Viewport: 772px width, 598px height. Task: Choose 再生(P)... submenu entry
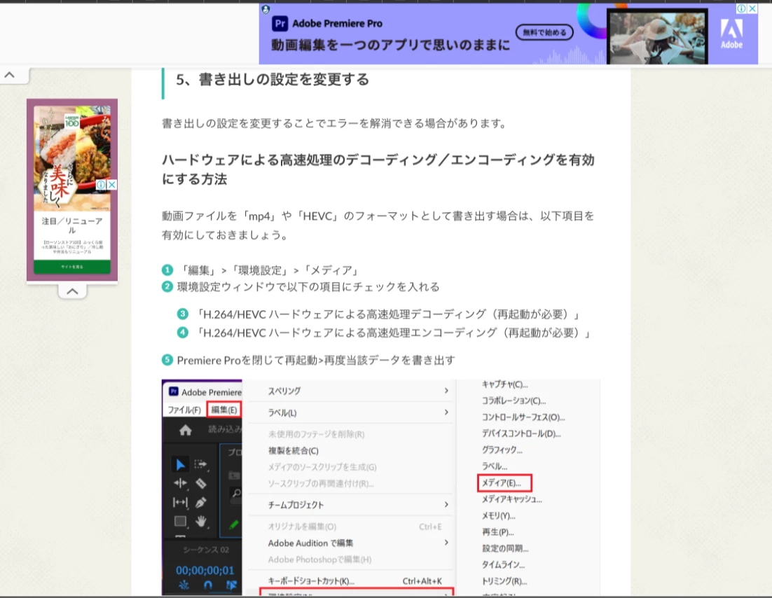click(498, 532)
